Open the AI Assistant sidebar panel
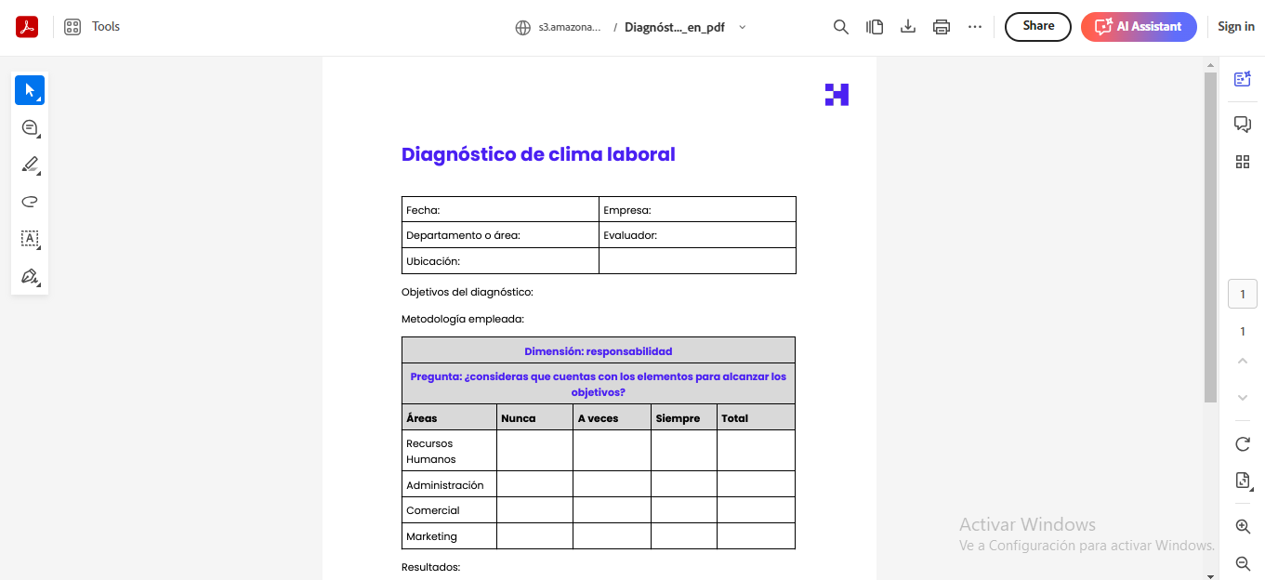 (x=1243, y=79)
